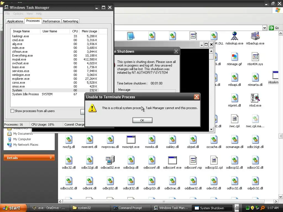Click the Go button in Explorer address bar
Screen dimensions: 283x212
point(274,28)
